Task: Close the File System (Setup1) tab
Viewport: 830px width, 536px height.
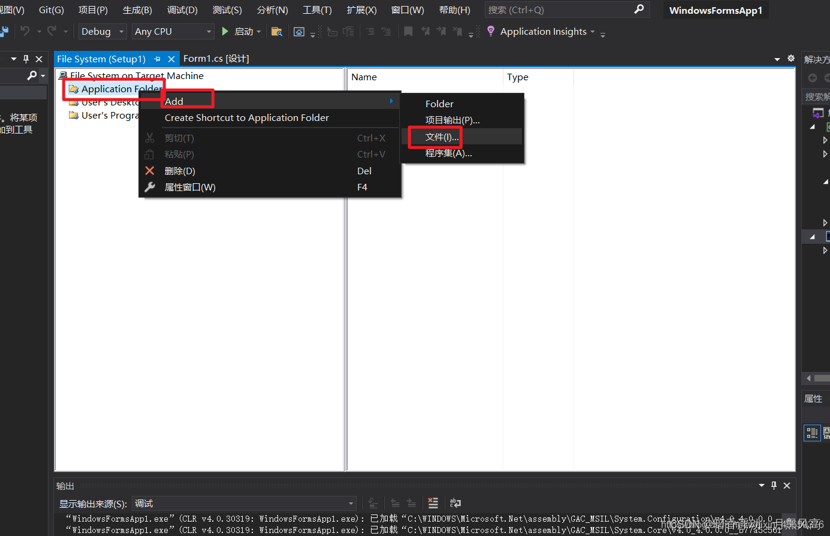Action: (x=171, y=59)
